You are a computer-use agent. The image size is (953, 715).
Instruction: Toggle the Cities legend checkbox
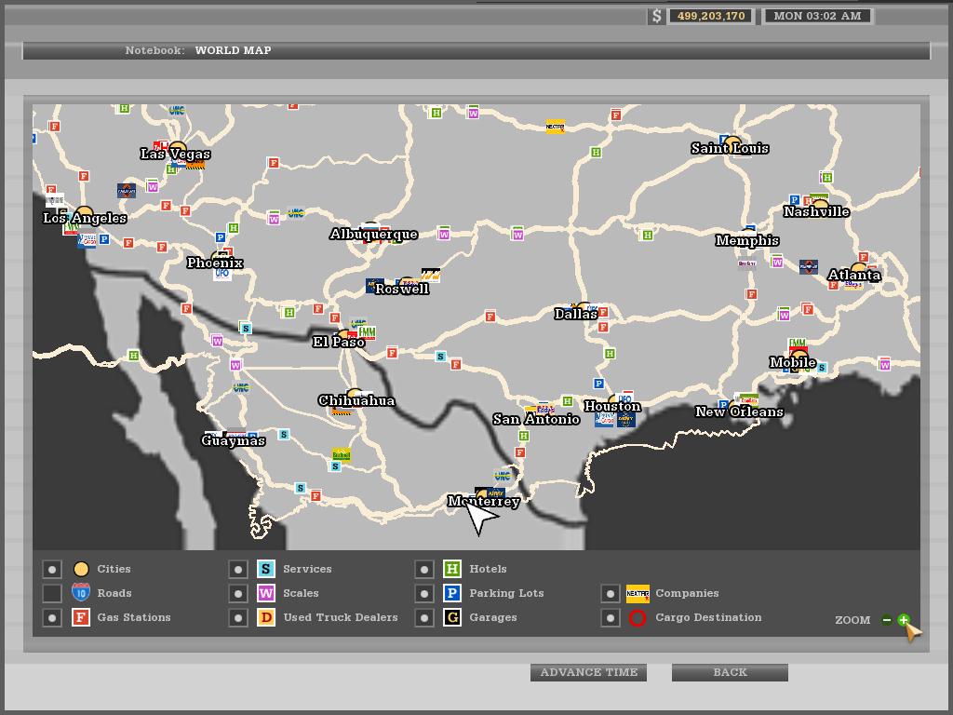[52, 569]
